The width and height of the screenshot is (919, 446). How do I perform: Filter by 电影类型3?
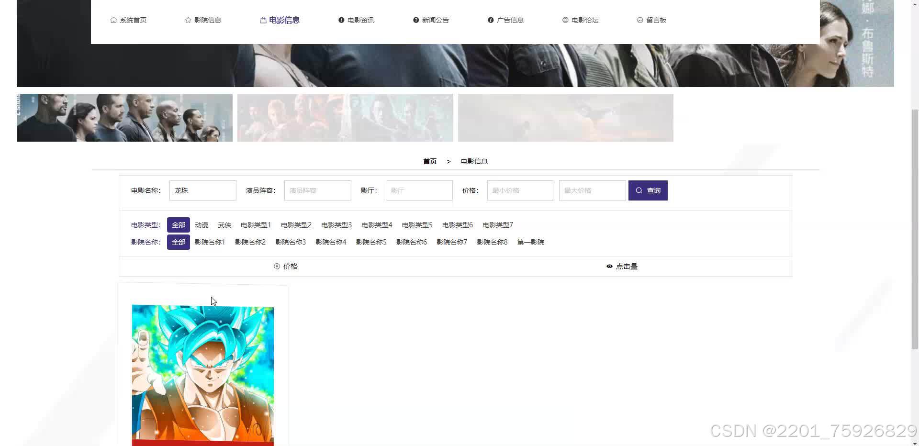(x=336, y=225)
